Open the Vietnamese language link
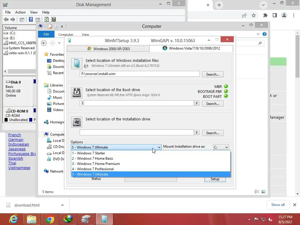The height and width of the screenshot is (225, 300). pos(19,168)
